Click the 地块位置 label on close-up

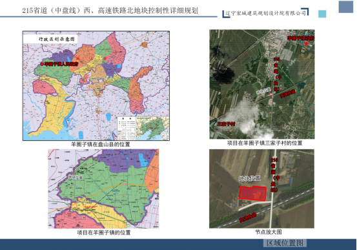tap(250, 178)
